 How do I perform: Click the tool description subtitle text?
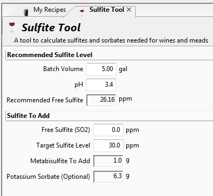tap(111, 40)
